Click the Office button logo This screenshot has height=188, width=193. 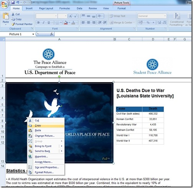[x=5, y=5]
